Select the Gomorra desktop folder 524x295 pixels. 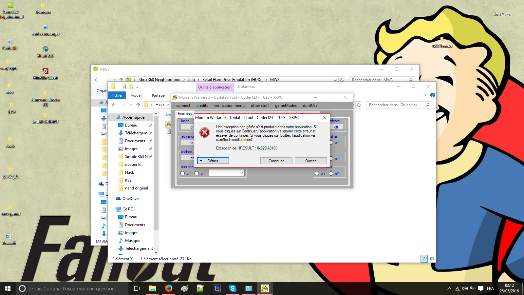tap(43, 9)
